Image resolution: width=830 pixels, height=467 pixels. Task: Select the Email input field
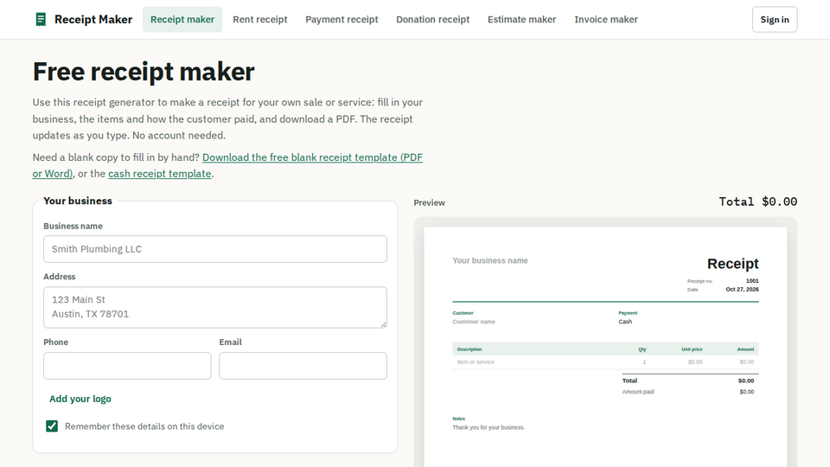(x=303, y=366)
